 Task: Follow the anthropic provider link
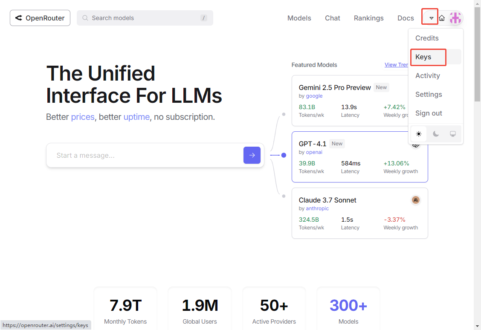[x=317, y=208]
